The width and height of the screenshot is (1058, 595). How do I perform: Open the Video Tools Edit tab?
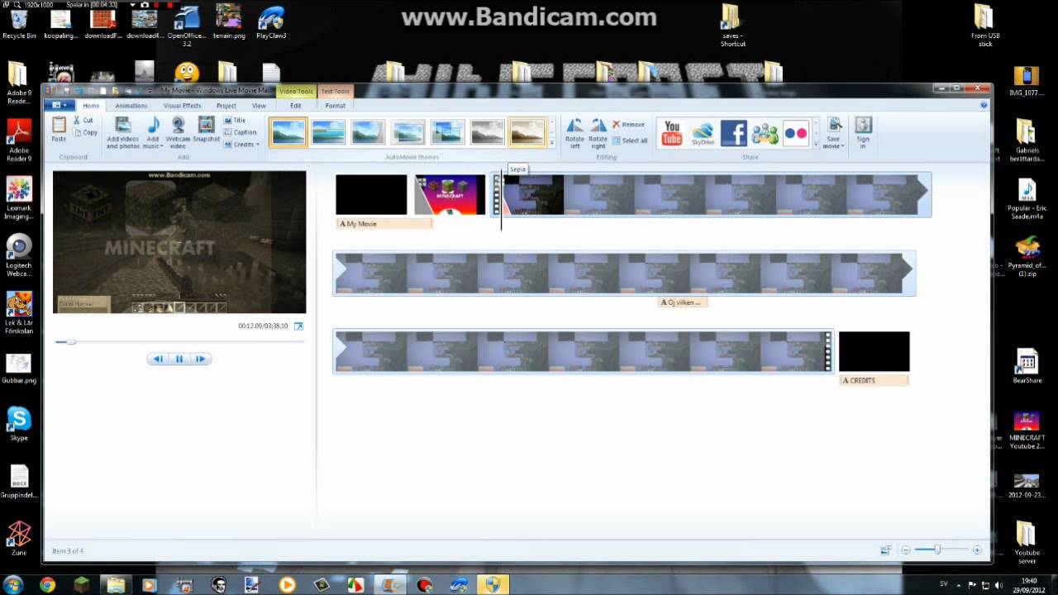296,106
